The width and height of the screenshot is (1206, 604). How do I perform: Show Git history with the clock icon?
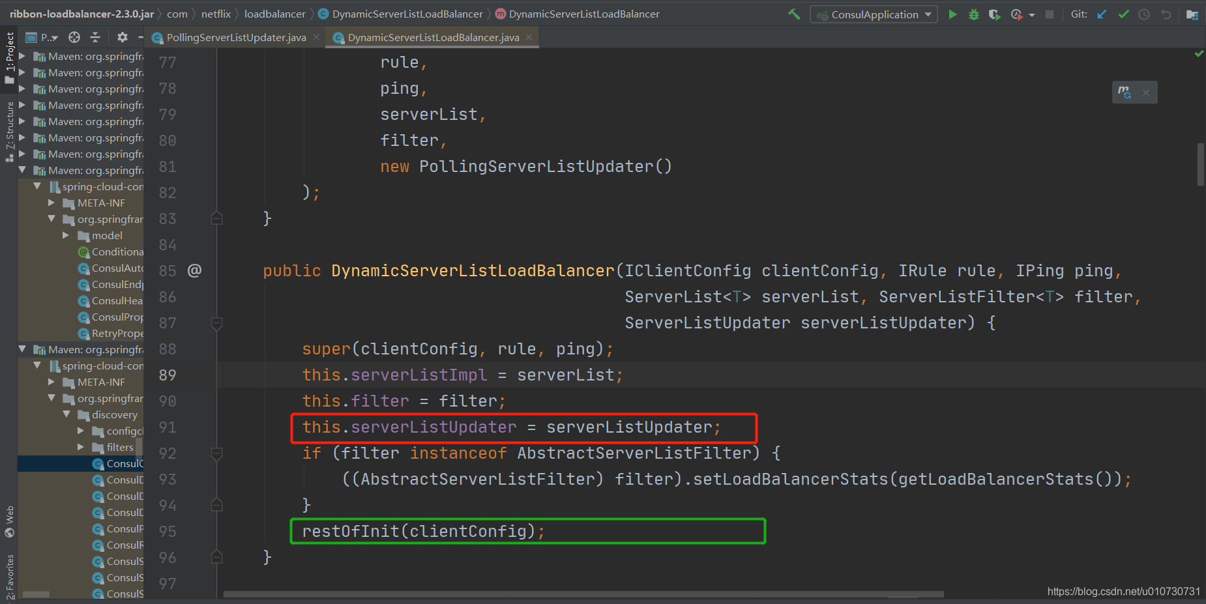click(1144, 14)
